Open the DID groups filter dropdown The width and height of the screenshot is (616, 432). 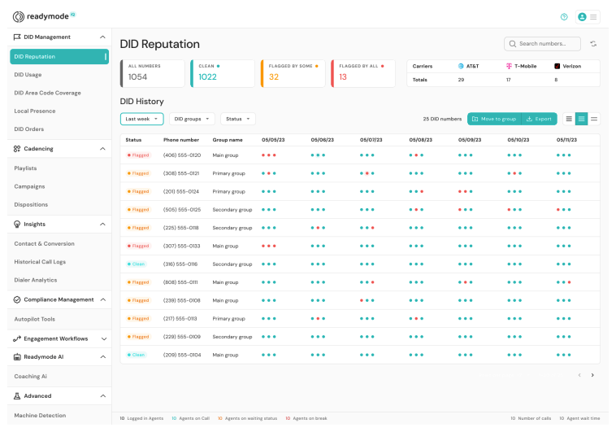tap(193, 119)
